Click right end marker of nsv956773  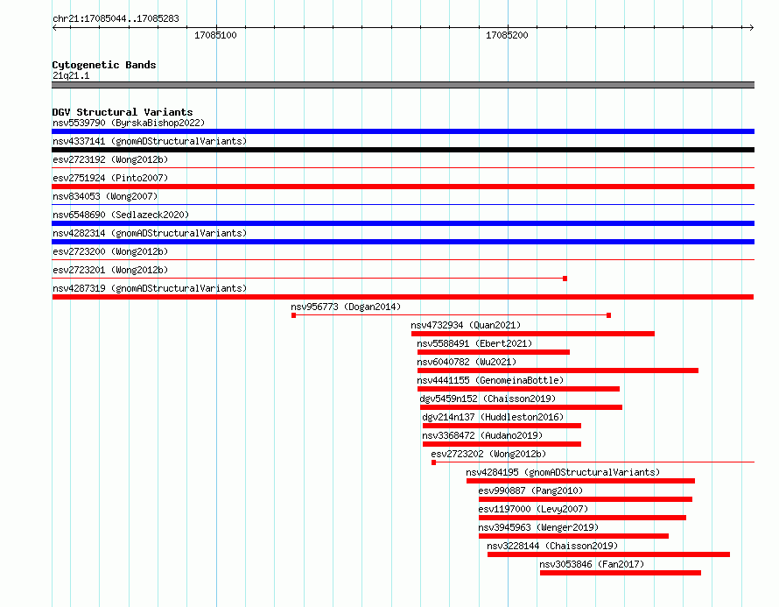click(608, 315)
